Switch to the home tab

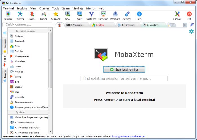click(60, 25)
